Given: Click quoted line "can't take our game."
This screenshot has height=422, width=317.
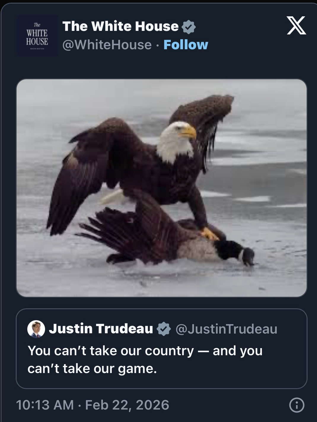Looking at the screenshot, I should (92, 369).
